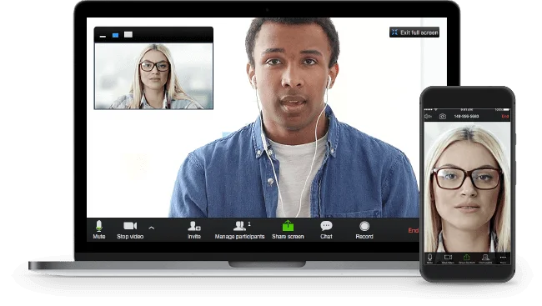Image resolution: width=542 pixels, height=306 pixels.
Task: Tap the Stop Video icon on the phone
Action: pyautogui.click(x=448, y=258)
